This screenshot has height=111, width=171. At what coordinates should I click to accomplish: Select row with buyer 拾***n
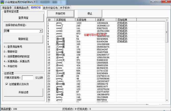[x=106, y=92]
